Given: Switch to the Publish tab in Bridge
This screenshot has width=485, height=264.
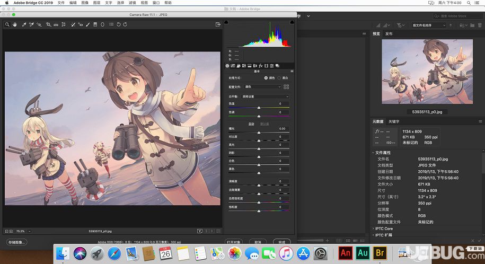Looking at the screenshot, I should click(389, 34).
